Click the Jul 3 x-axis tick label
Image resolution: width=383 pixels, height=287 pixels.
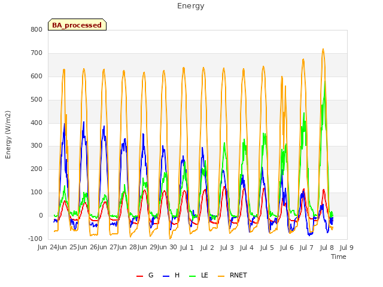point(227,248)
